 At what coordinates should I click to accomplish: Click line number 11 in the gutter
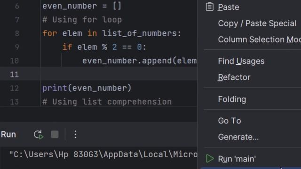(14, 75)
